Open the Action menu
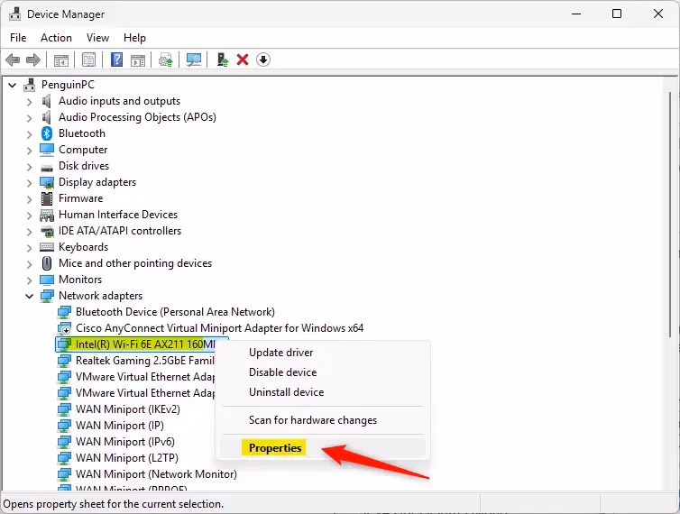680x514 pixels. 56,38
